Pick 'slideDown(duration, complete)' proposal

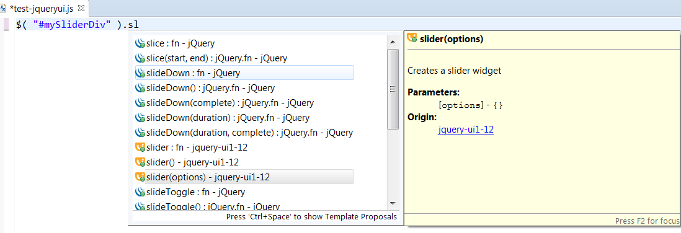(x=244, y=133)
